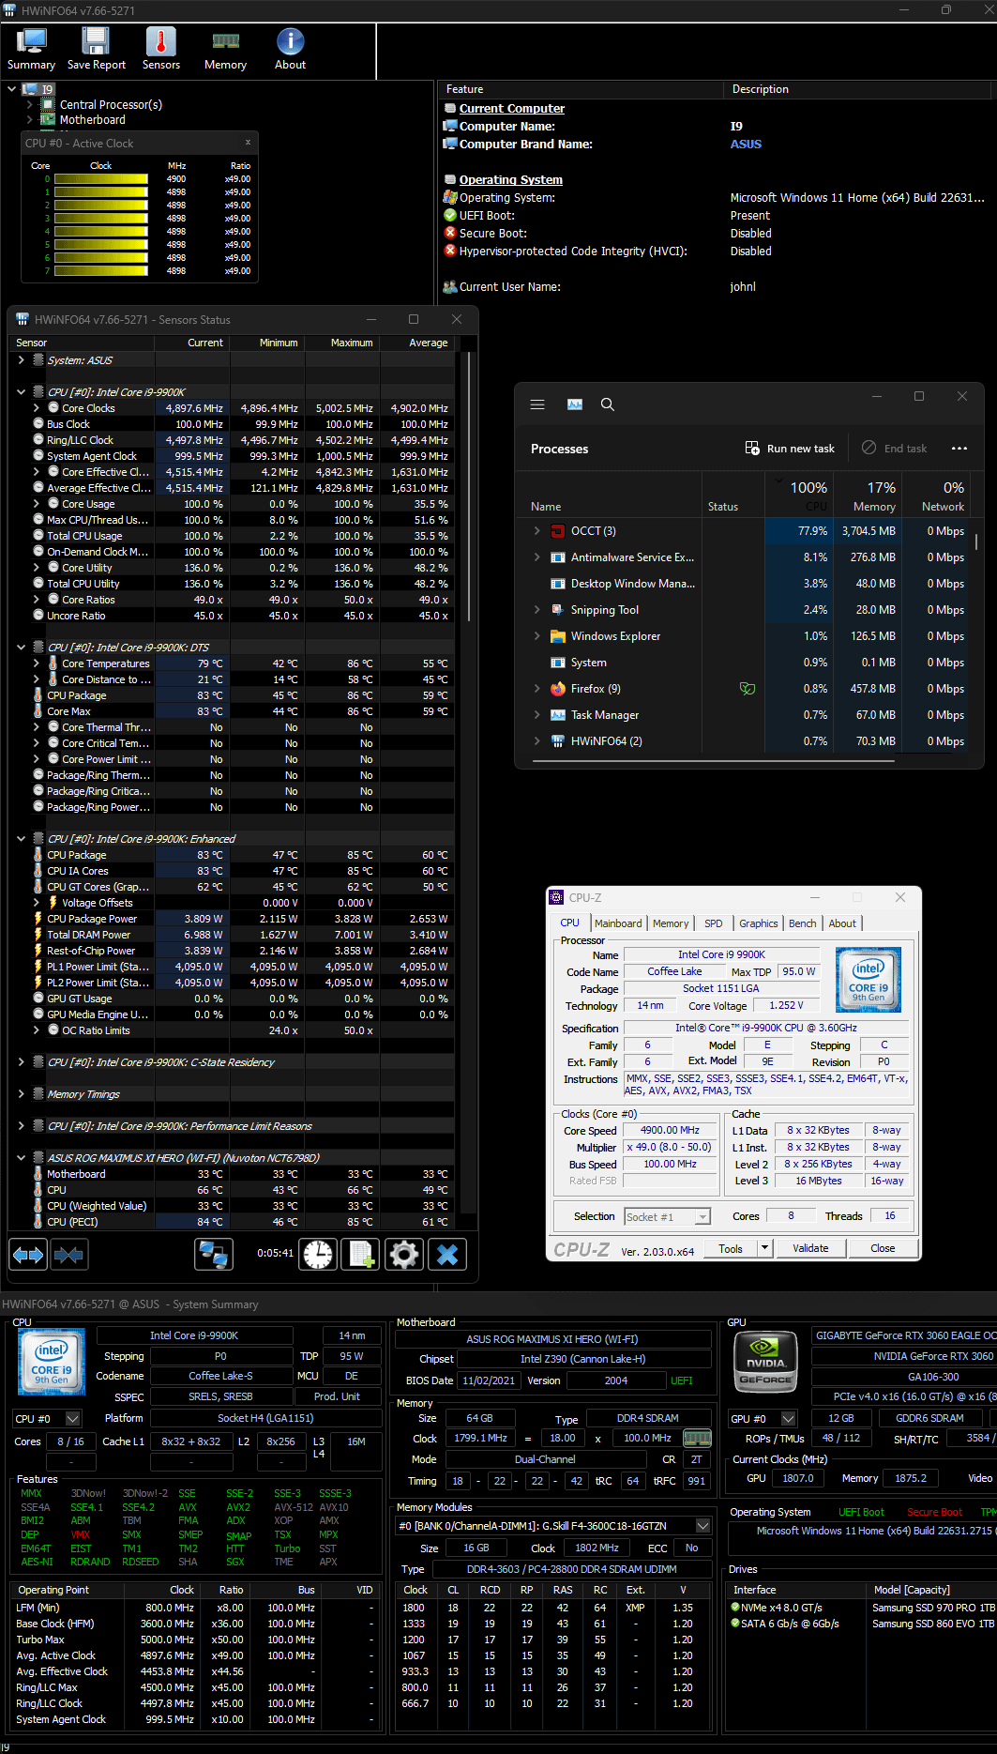997x1754 pixels.
Task: Click the Firefox process icon in Task Manager
Action: (558, 689)
